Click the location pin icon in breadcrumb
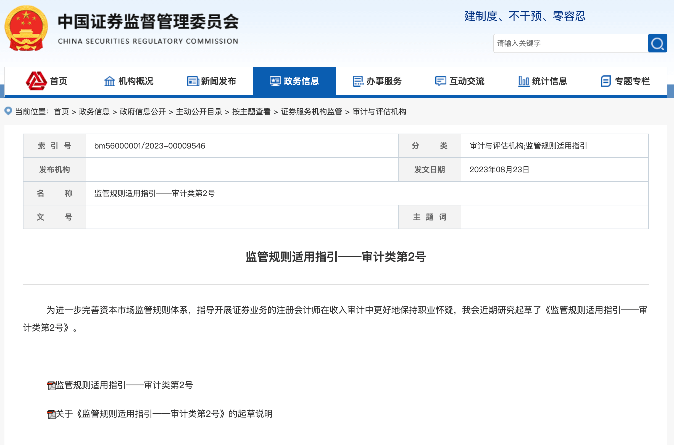Image resolution: width=674 pixels, height=445 pixels. (9, 111)
